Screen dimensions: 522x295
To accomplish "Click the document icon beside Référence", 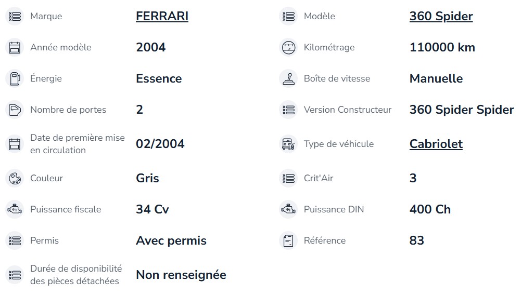I will pos(288,241).
